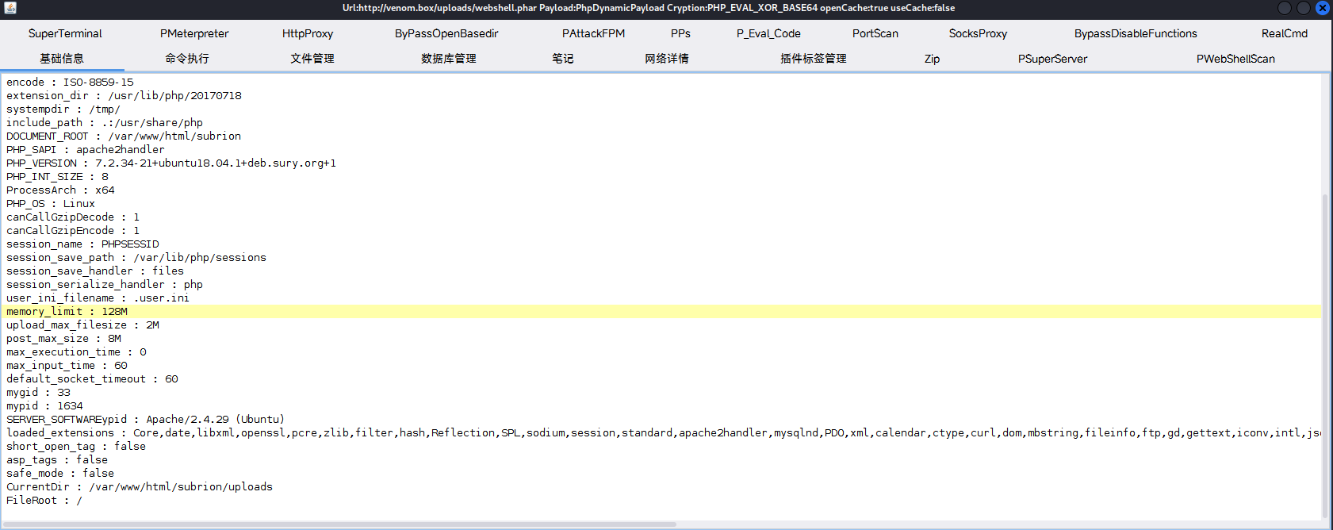Minimize the webshell window

click(1285, 8)
